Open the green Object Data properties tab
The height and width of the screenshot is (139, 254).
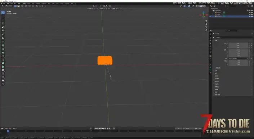coord(210,70)
